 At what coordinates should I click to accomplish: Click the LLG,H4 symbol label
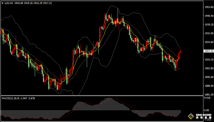pos(9,3)
